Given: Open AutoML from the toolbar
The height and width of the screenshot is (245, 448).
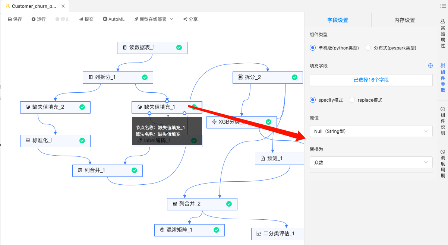Looking at the screenshot, I should 114,19.
